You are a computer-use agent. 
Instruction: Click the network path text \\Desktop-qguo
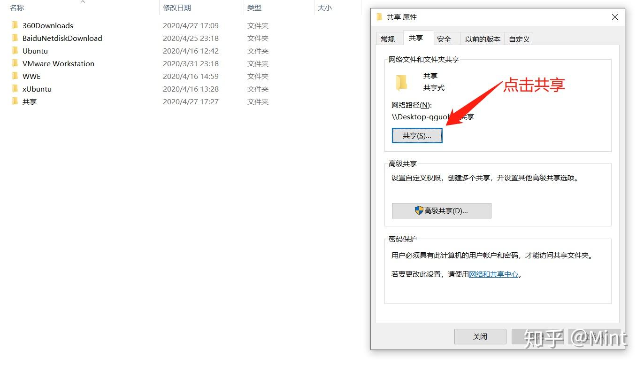pos(421,116)
